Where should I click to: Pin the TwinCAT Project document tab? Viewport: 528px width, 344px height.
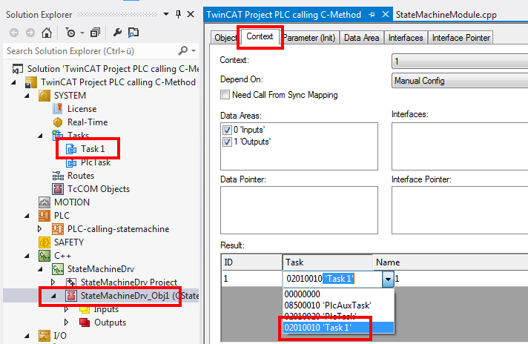(372, 15)
